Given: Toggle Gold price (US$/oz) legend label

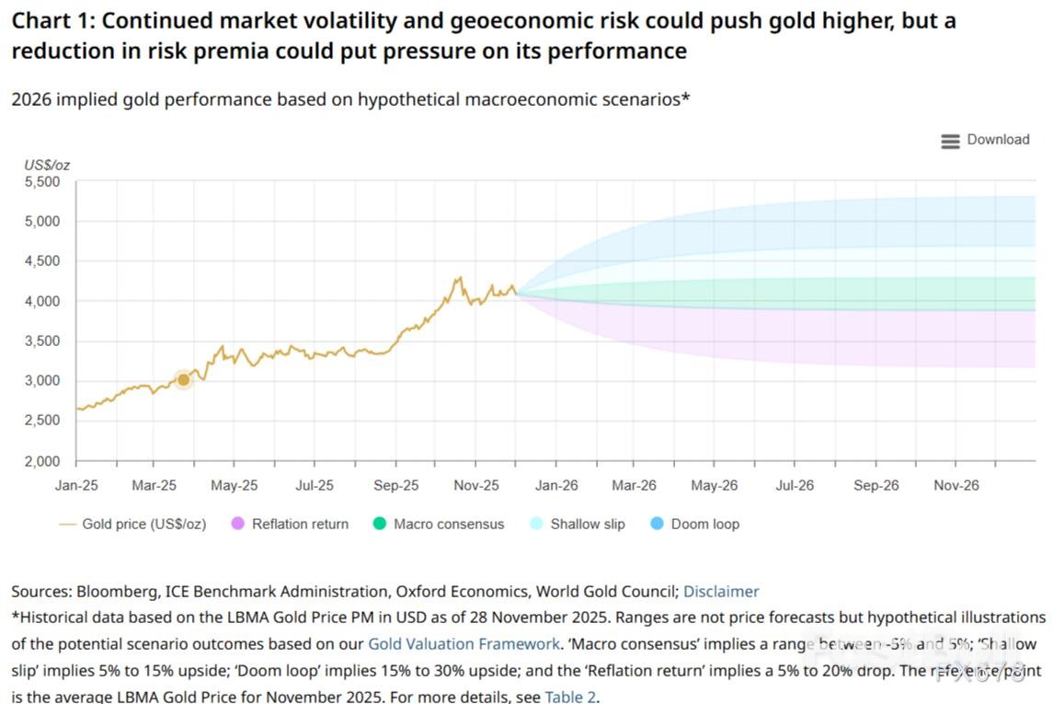Looking at the screenshot, I should [x=143, y=525].
